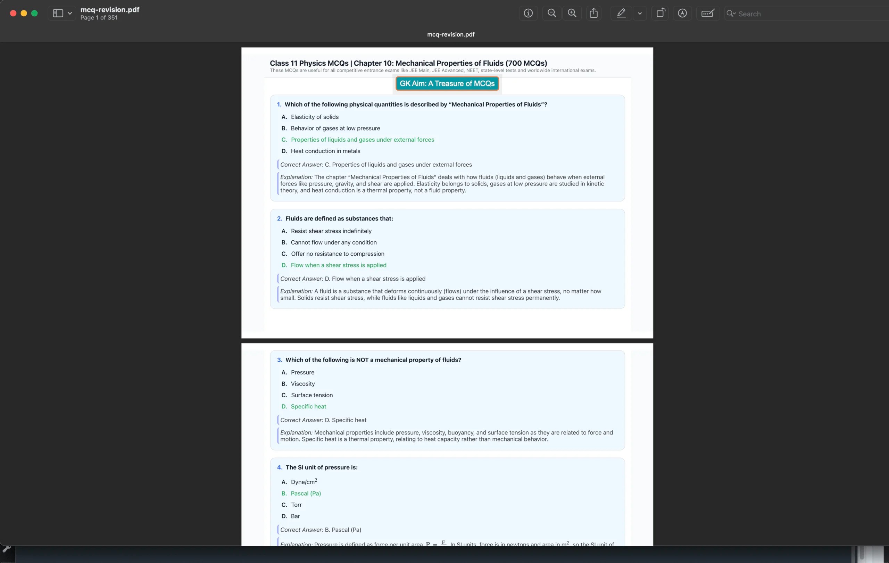Screen dimensions: 889x563
Task: Click the green answer Pascal (Pa) text
Action: tap(306, 493)
